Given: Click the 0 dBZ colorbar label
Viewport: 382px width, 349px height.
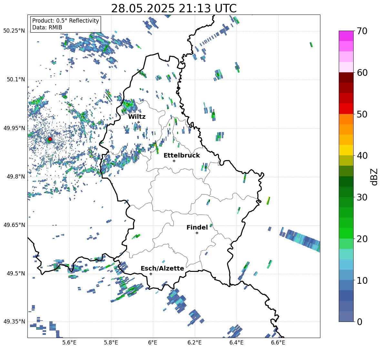Looking at the screenshot, I should coord(359,322).
